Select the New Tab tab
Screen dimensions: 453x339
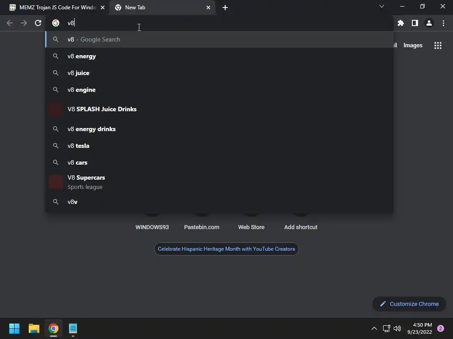162,8
